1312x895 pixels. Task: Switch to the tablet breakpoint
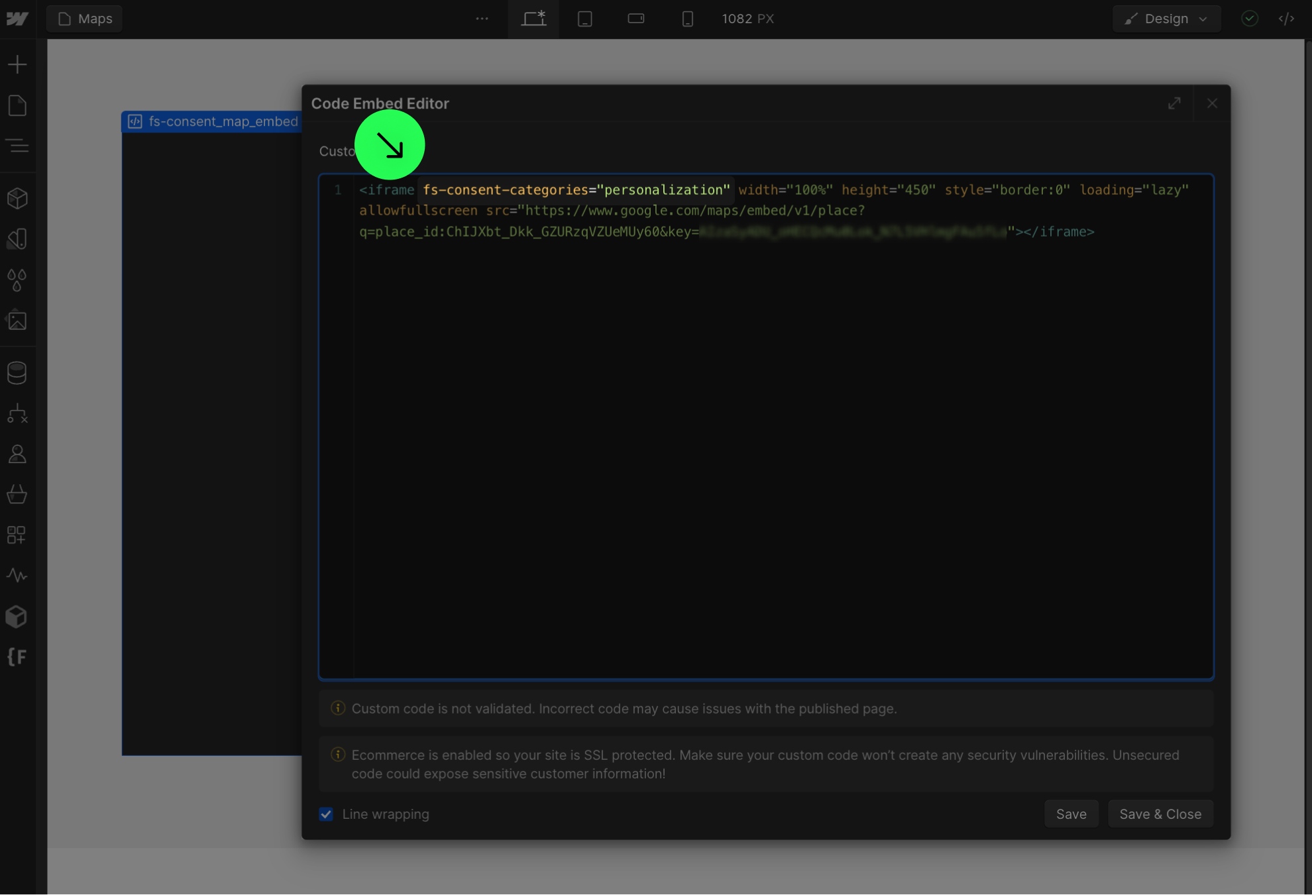tap(585, 19)
